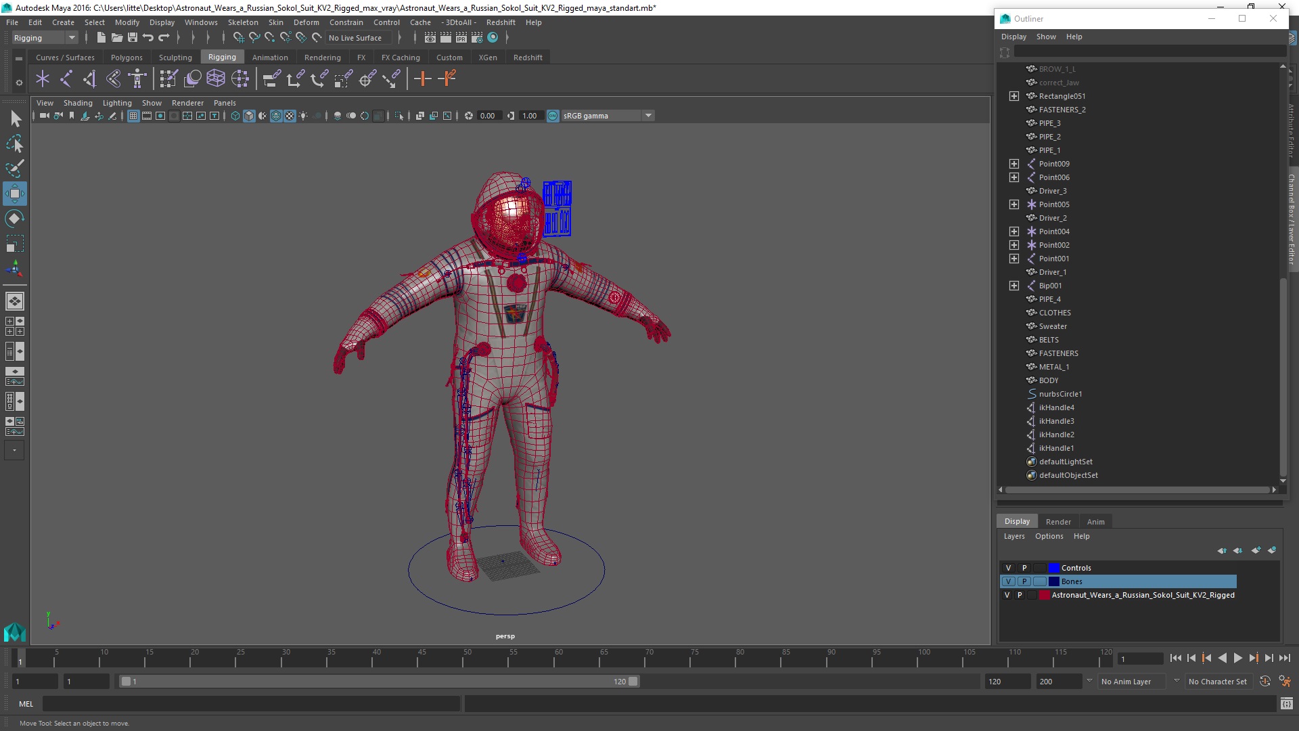Play animation forwards

coord(1237,658)
